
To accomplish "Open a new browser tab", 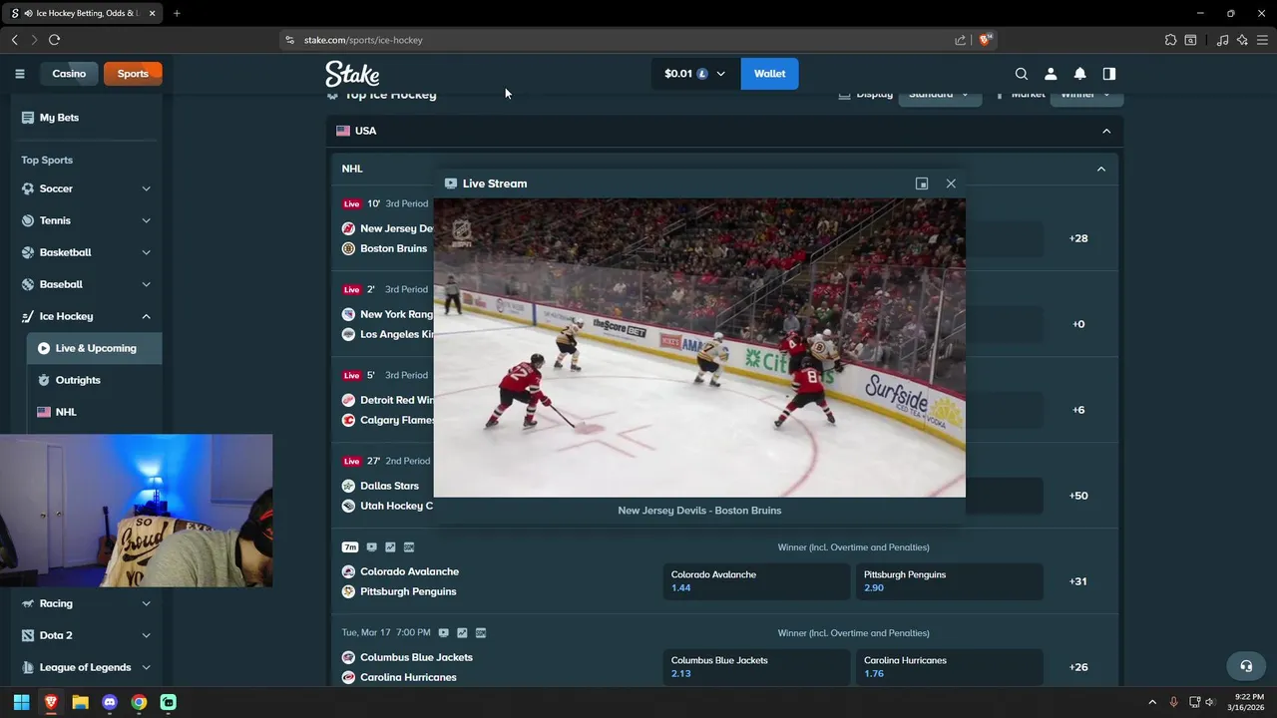I will click(x=177, y=13).
